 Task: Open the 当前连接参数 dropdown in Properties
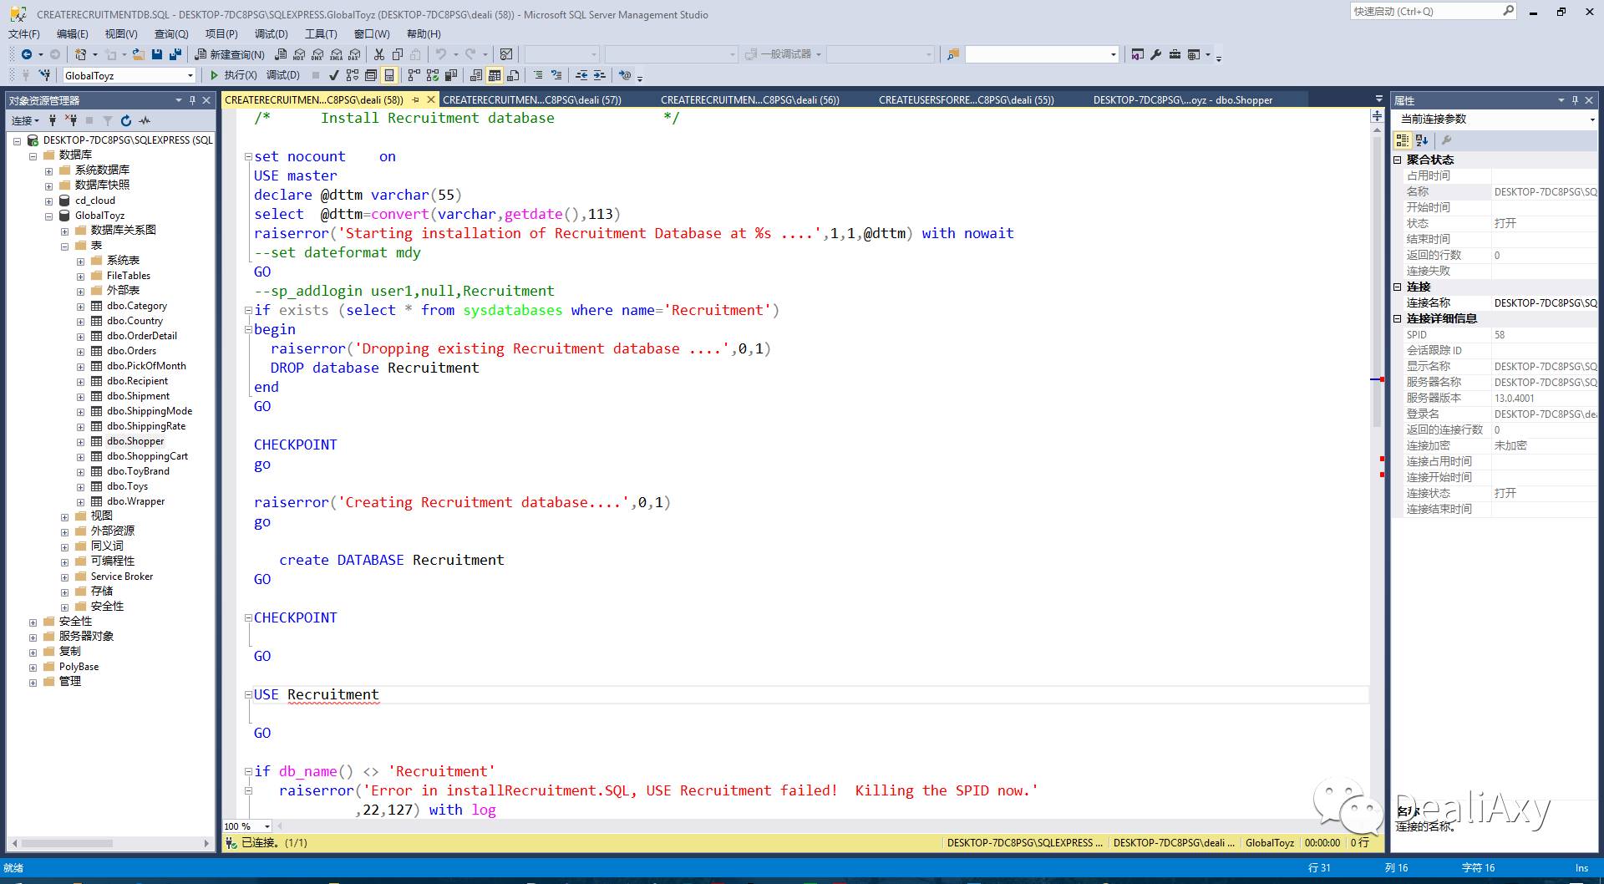(1592, 119)
